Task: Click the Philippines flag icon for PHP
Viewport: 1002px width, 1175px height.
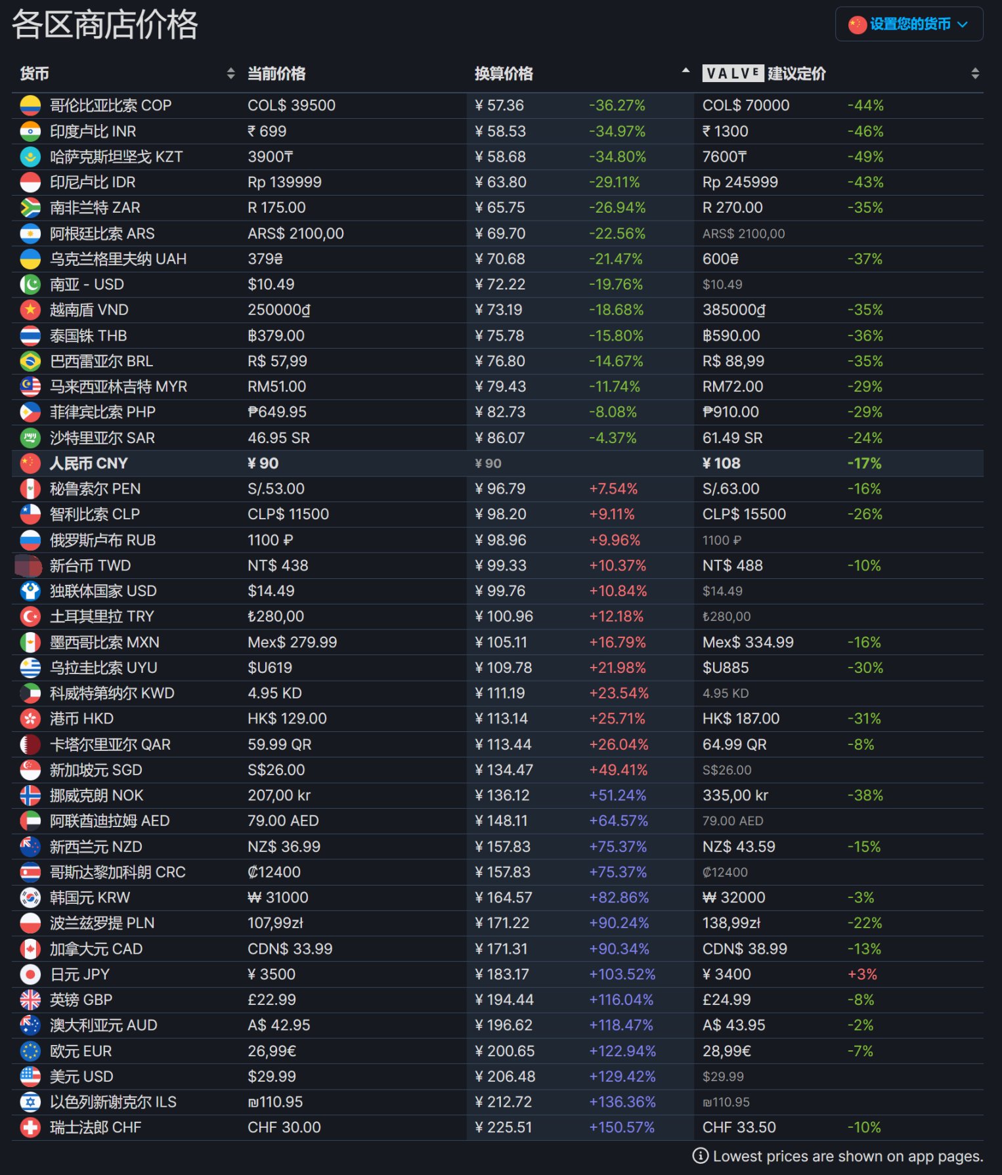Action: tap(30, 412)
